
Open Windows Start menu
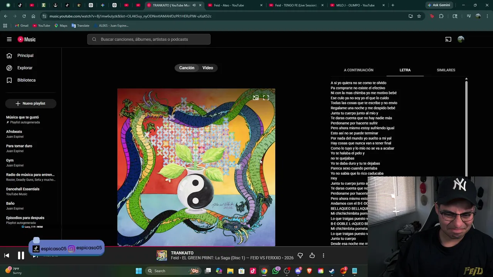pos(139,271)
